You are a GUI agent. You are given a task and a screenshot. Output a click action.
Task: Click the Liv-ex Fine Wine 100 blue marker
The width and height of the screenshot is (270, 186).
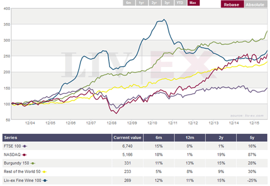pos(45,180)
